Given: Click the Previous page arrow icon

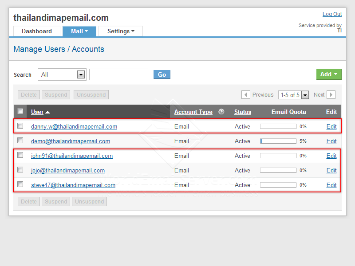Looking at the screenshot, I should coord(246,94).
